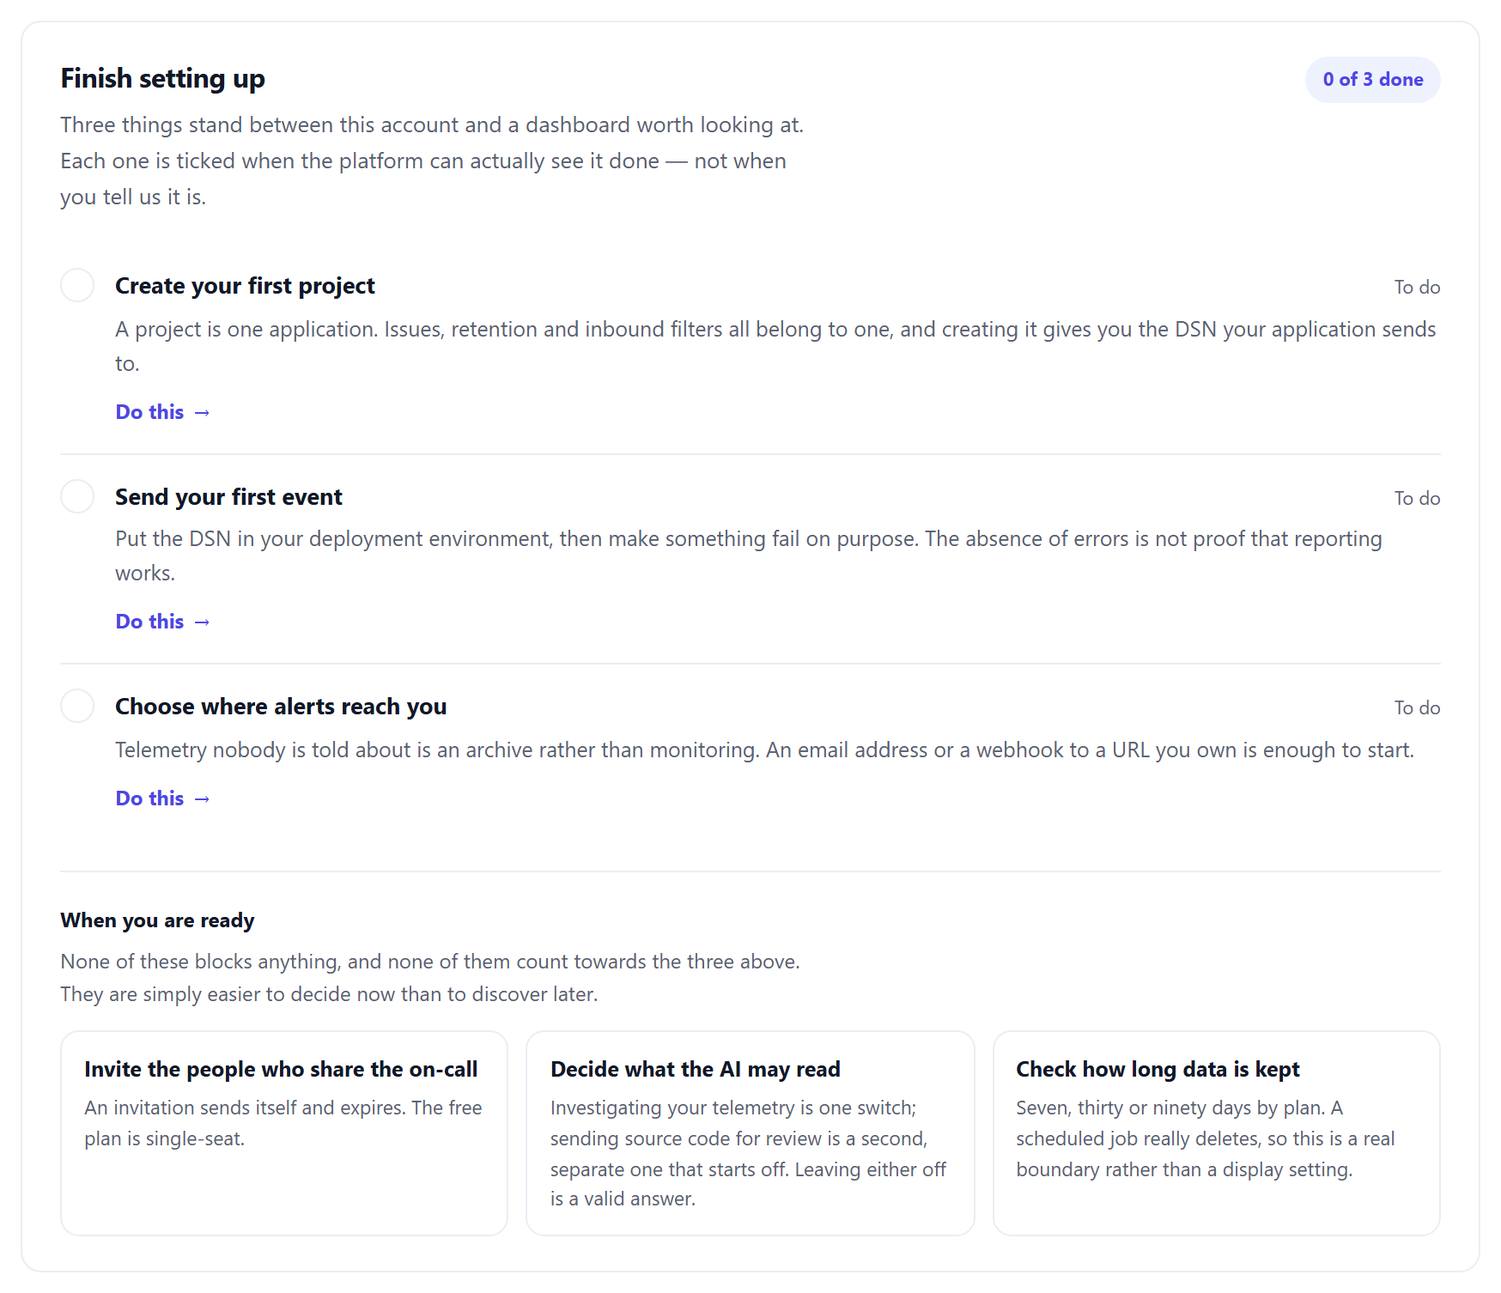The width and height of the screenshot is (1501, 1293).
Task: Click the text Seven, thirty or ninety days by plan
Action: (1205, 1138)
